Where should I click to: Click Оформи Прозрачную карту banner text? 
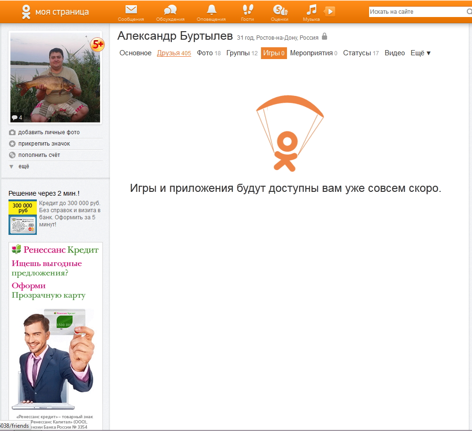(49, 290)
